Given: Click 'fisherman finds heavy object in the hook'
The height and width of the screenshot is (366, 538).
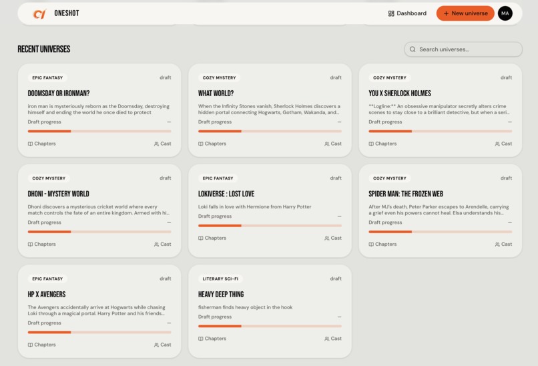Looking at the screenshot, I should 246,307.
